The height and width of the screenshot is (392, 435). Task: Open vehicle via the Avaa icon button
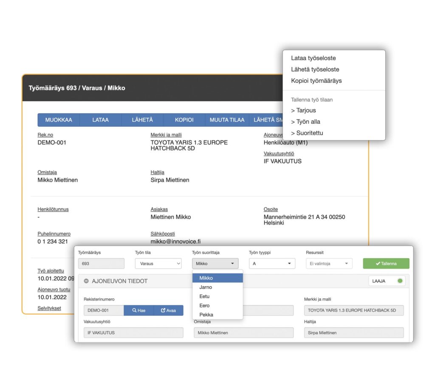(168, 310)
